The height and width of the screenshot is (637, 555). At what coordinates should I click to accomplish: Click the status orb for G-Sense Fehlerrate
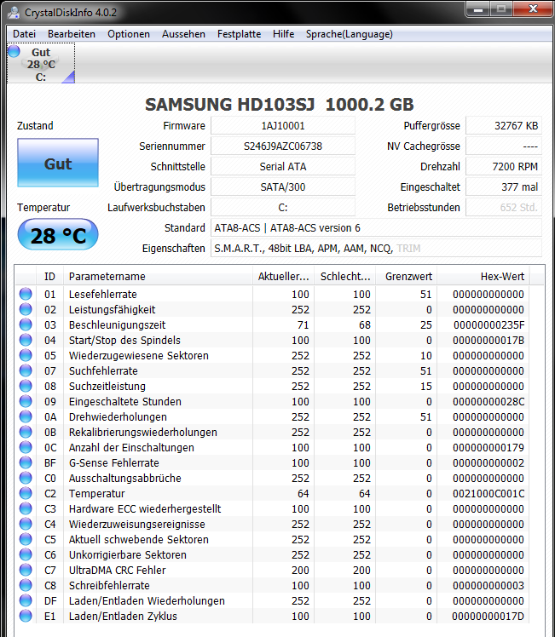26,462
